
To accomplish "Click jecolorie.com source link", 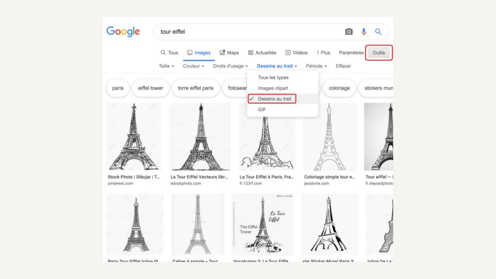I will pos(316,183).
